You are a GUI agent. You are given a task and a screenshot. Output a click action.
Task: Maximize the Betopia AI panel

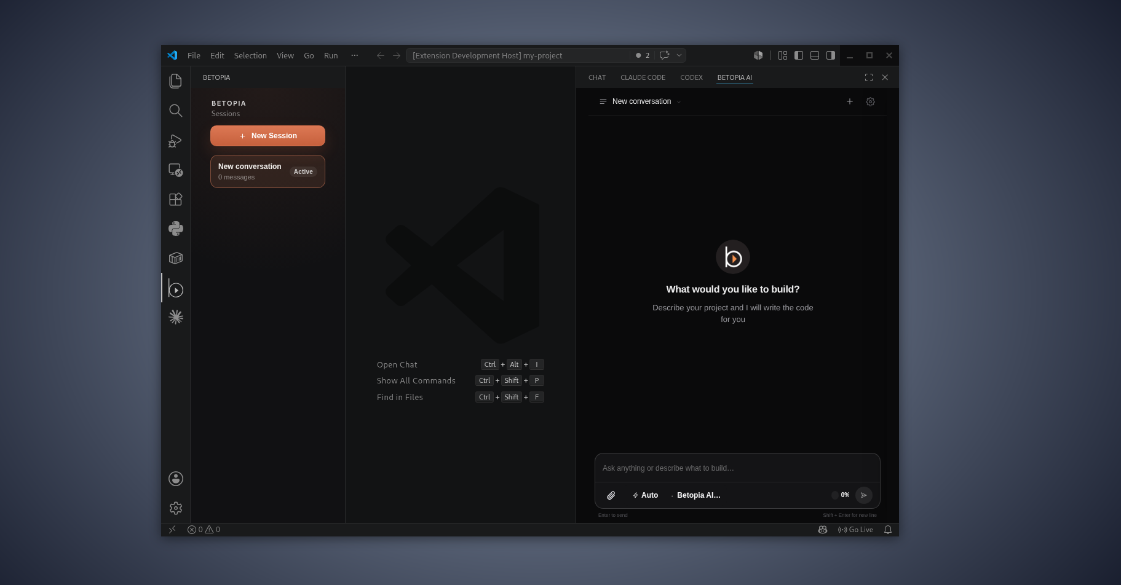[x=869, y=77]
